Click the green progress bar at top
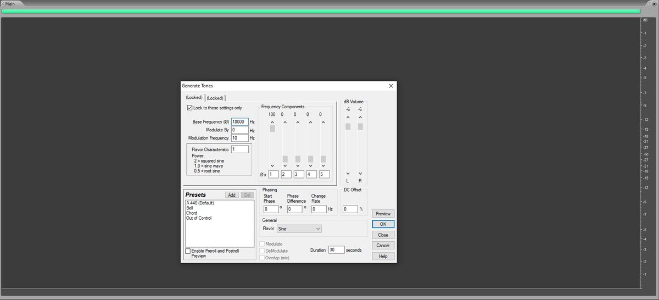 pyautogui.click(x=321, y=11)
